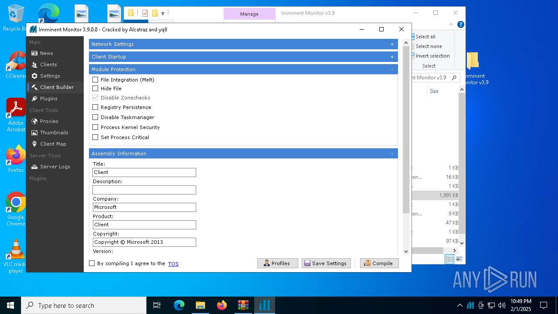Enable File Integration (Melt) checkbox
Viewport: 558px width, 314px height.
pos(95,80)
